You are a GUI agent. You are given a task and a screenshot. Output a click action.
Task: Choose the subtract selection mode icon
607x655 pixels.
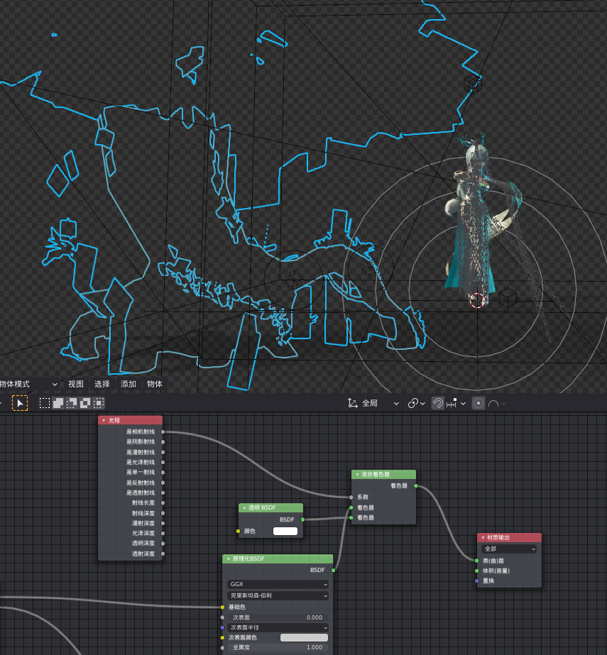(72, 403)
